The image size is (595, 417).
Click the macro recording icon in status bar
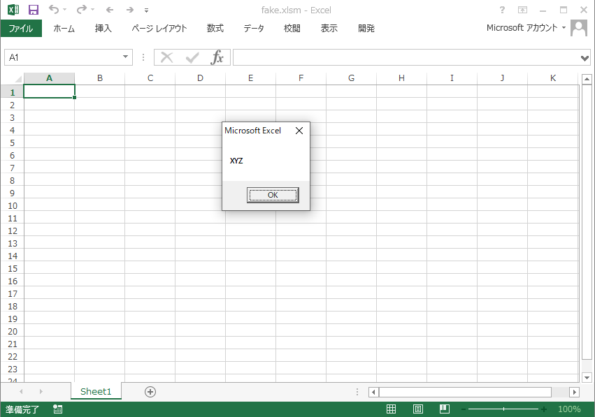tap(57, 409)
